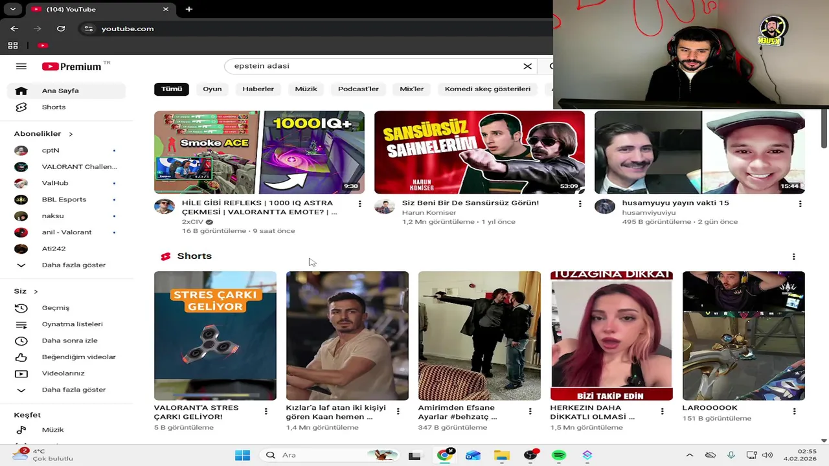Expand subscriptions with Daha fazla göster below Ati242
Image resolution: width=829 pixels, height=466 pixels.
[66, 265]
